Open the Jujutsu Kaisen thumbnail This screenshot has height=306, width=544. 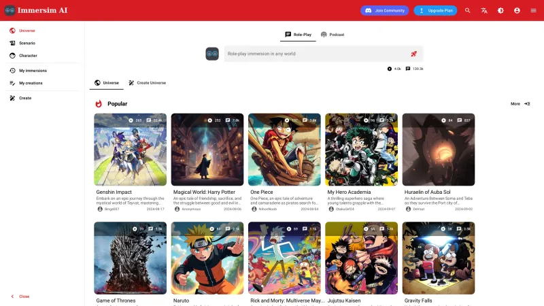[362, 258]
